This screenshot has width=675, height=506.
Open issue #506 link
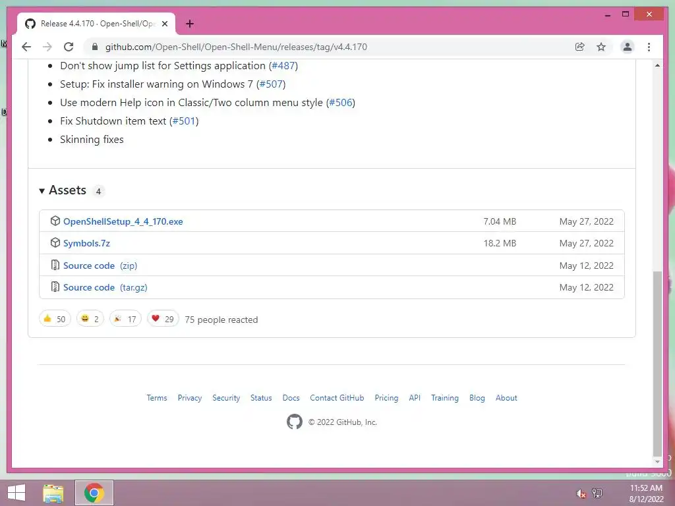pyautogui.click(x=341, y=102)
